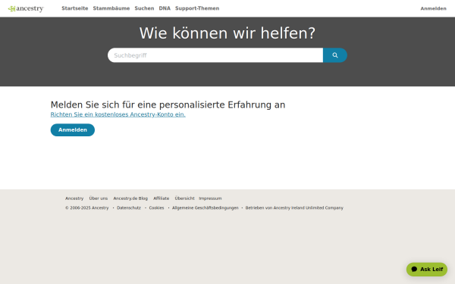Open the Affiliate footer link
Viewport: 455px width, 284px height.
[x=162, y=198]
